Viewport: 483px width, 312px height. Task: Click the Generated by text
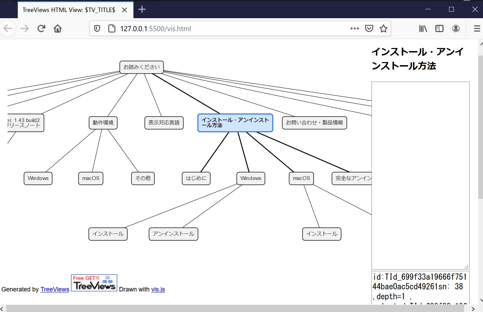[x=20, y=289]
